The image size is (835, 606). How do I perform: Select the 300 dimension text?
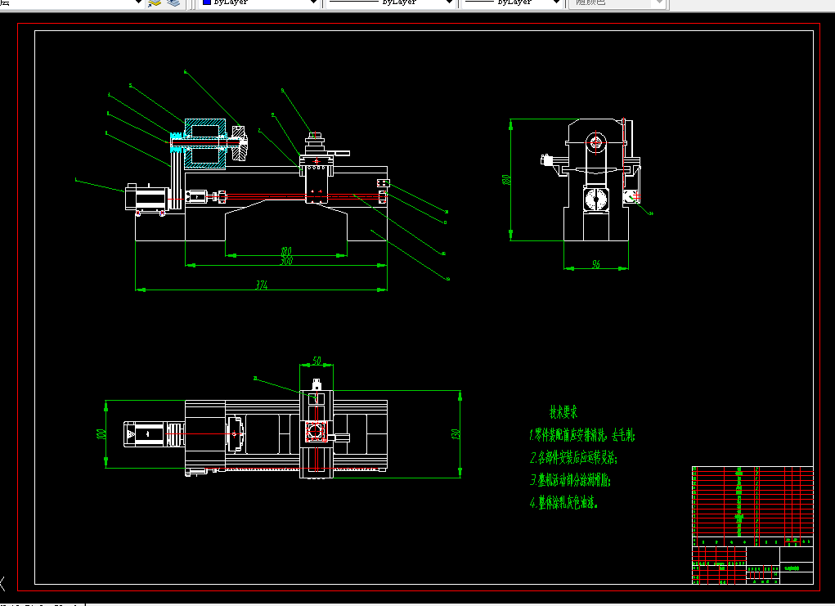pos(286,261)
